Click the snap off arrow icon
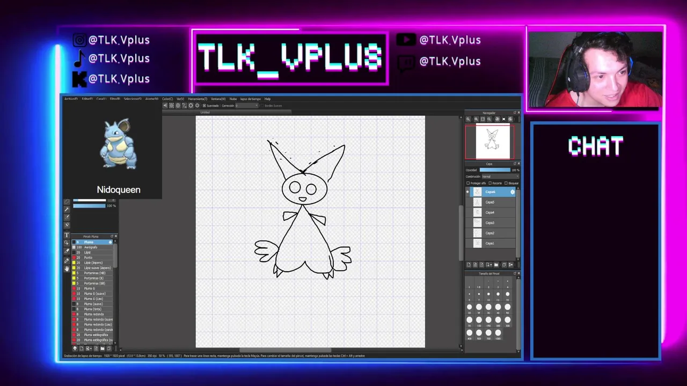 [x=165, y=106]
